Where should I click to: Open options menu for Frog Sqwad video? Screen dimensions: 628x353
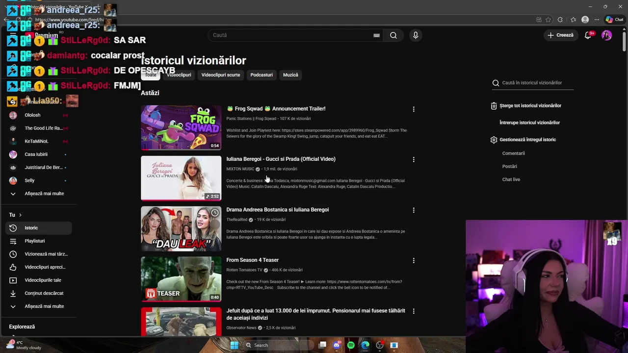click(414, 109)
